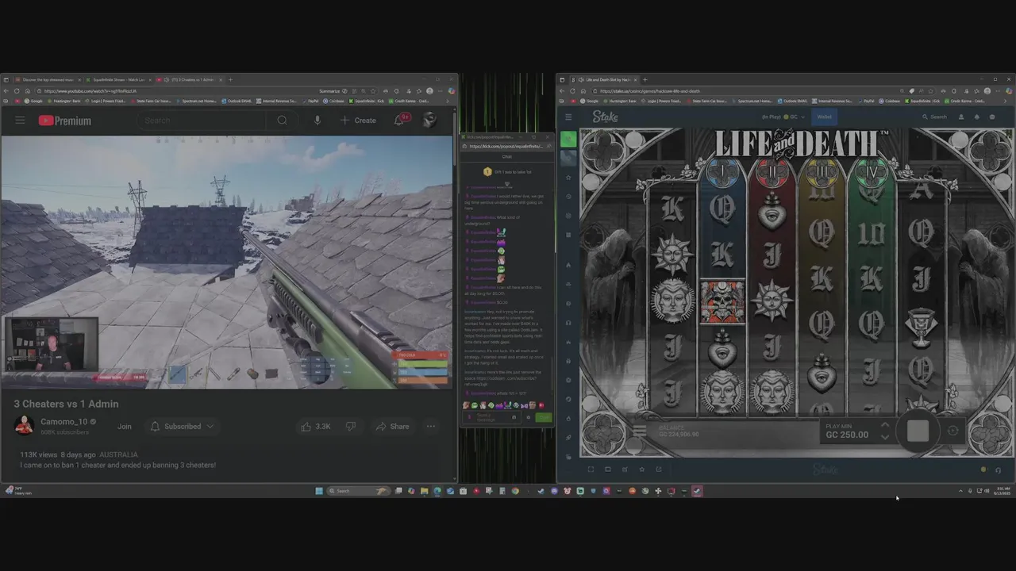Open the YouTube hamburger guide menu
The image size is (1016, 571).
point(20,121)
